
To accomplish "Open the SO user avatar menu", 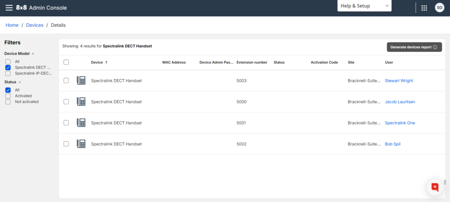I will (439, 8).
